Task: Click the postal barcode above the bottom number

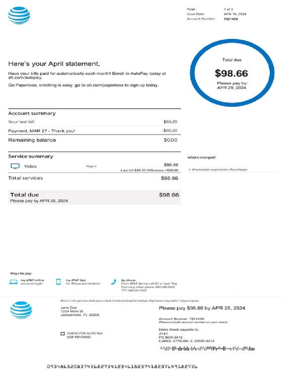Action: point(207,348)
